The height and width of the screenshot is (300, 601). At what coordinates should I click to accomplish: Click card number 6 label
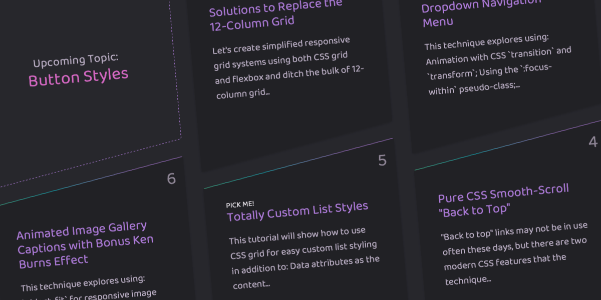171,179
